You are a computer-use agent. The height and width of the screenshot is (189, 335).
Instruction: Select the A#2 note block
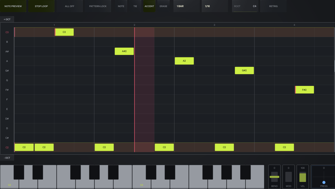click(x=124, y=51)
